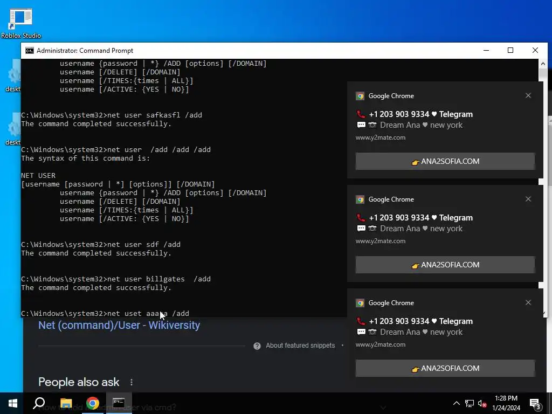Click bottom notification www.y2mate.com source
The image size is (552, 414).
point(380,344)
